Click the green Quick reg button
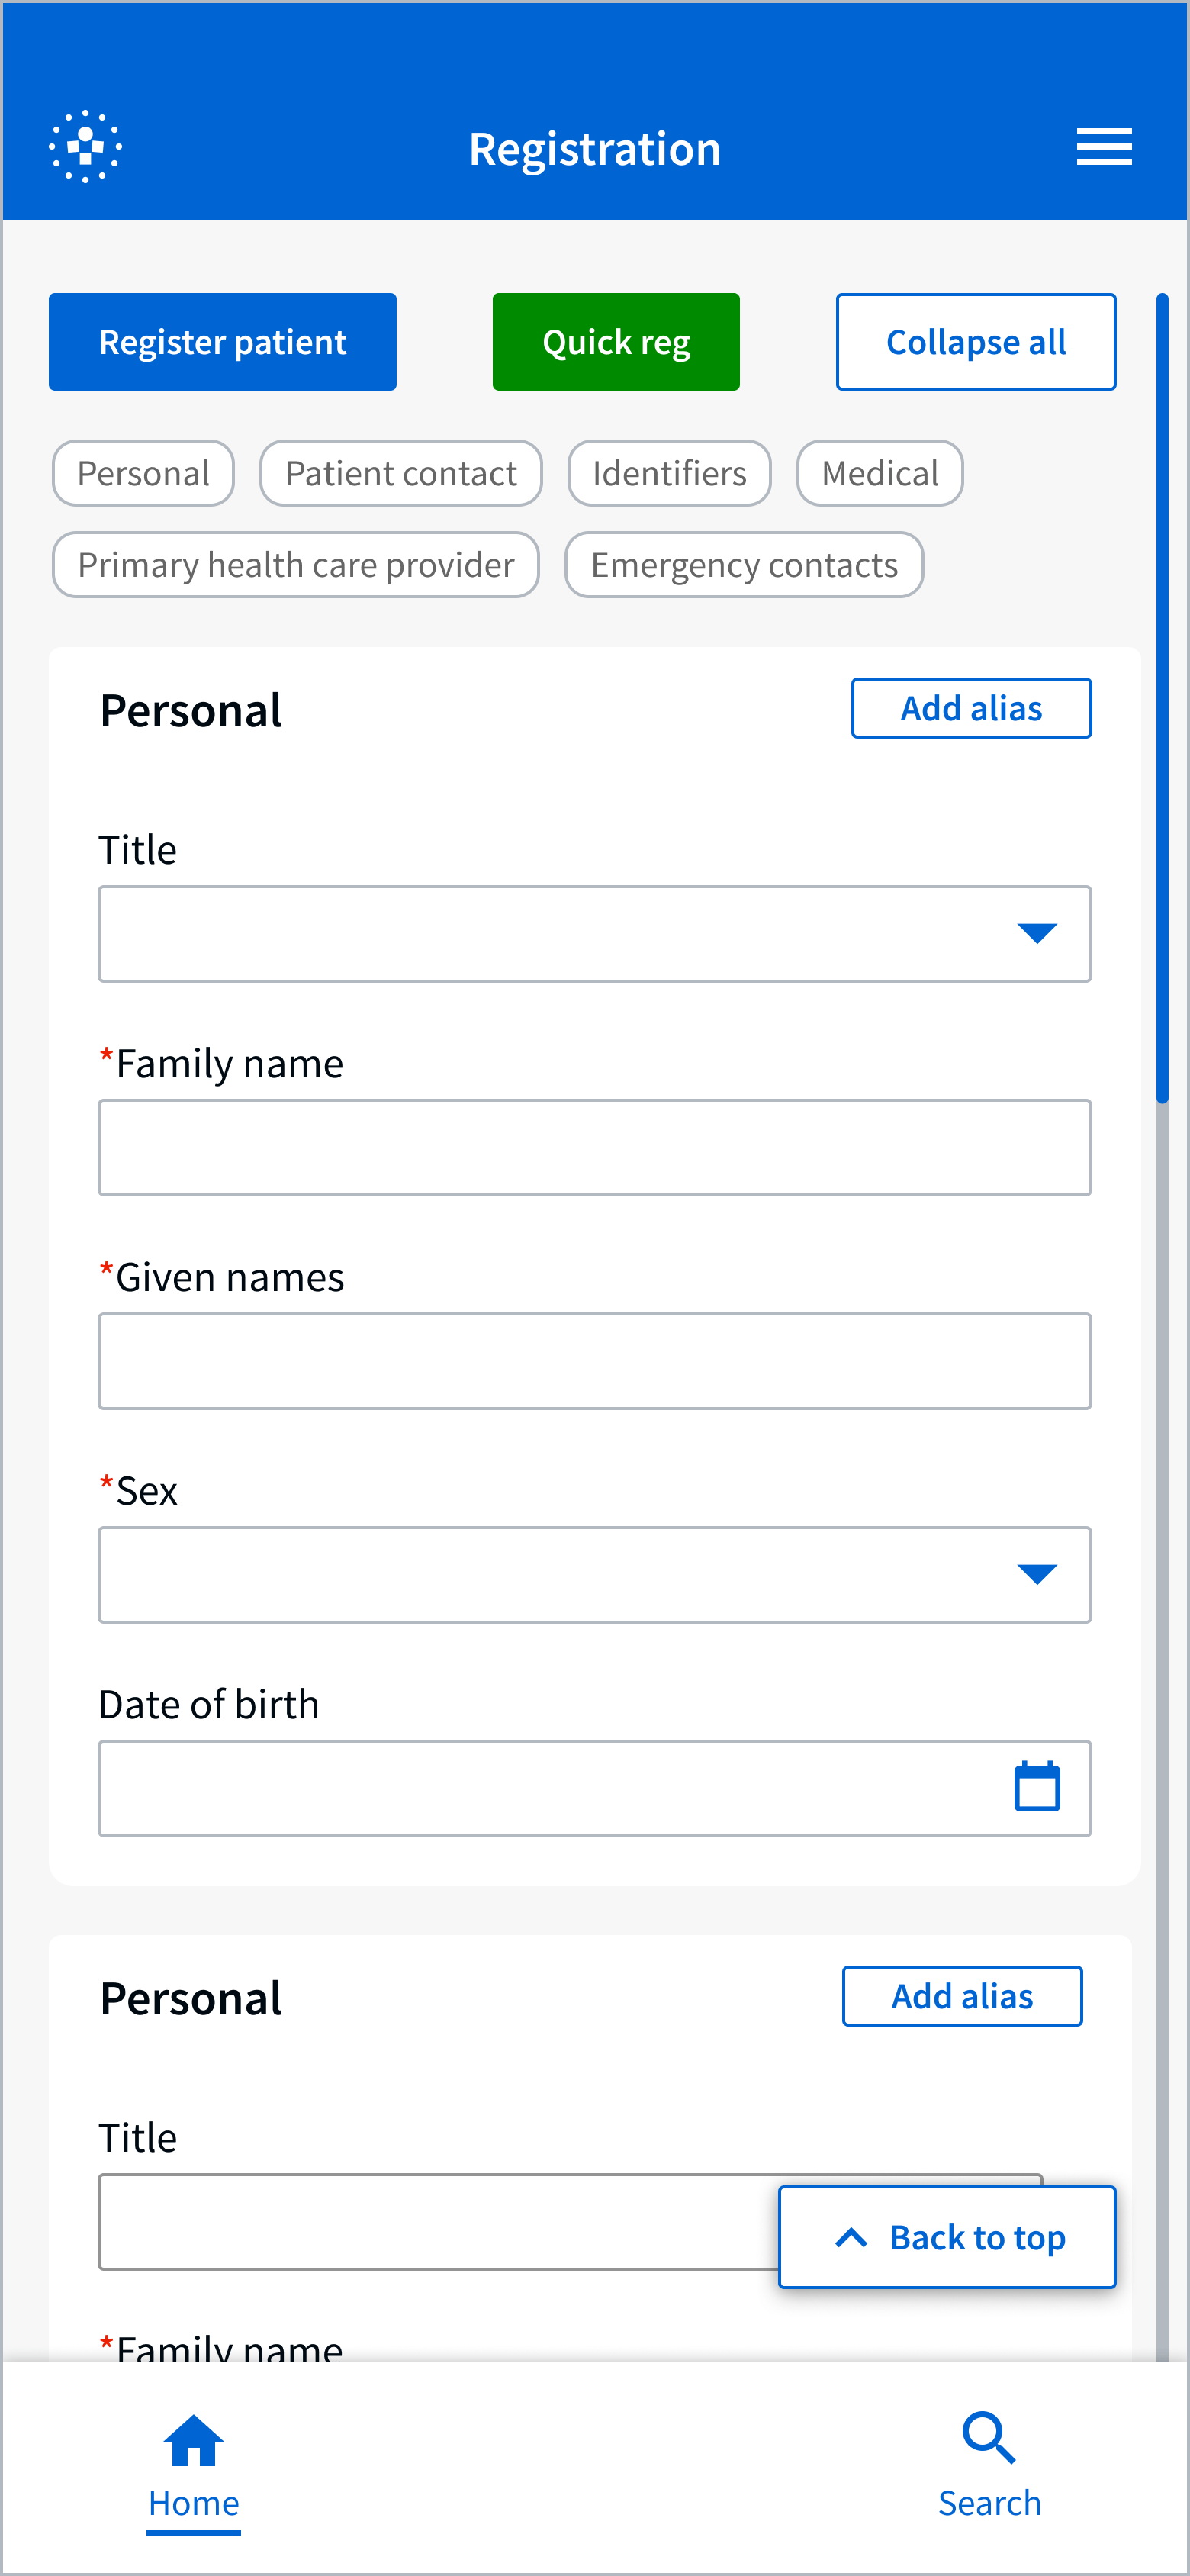Image resolution: width=1190 pixels, height=2576 pixels. (615, 342)
